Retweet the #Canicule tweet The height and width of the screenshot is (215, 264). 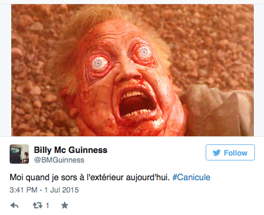click(x=37, y=205)
